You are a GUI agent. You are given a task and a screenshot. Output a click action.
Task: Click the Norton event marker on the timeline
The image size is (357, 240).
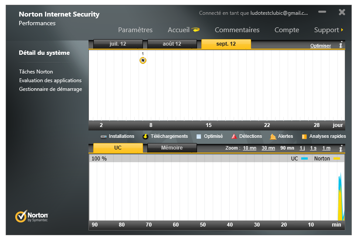coord(143,60)
